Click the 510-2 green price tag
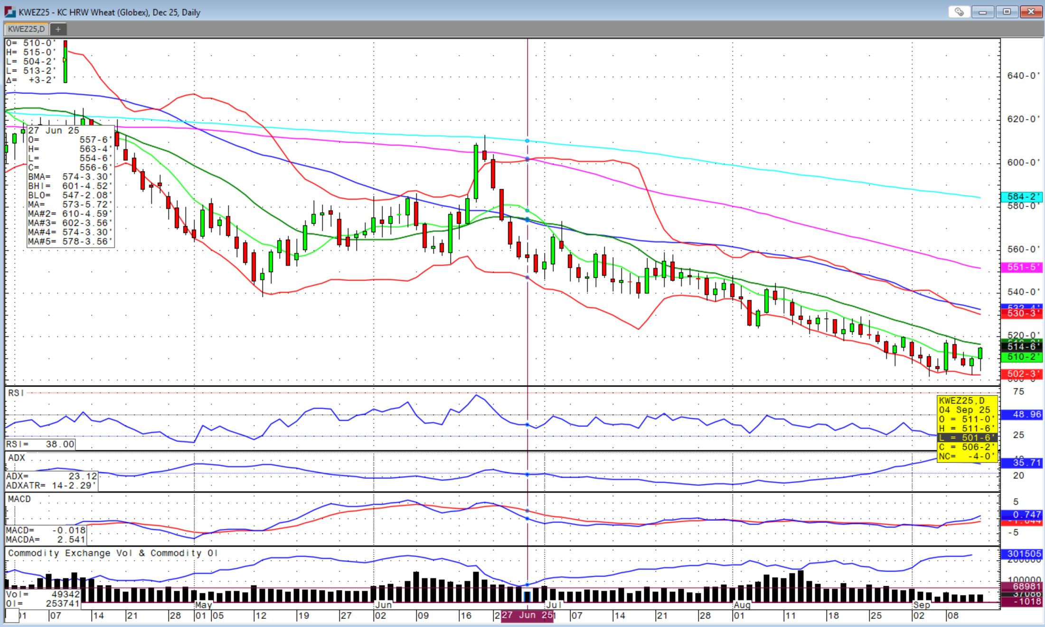The image size is (1045, 627). pos(1022,357)
